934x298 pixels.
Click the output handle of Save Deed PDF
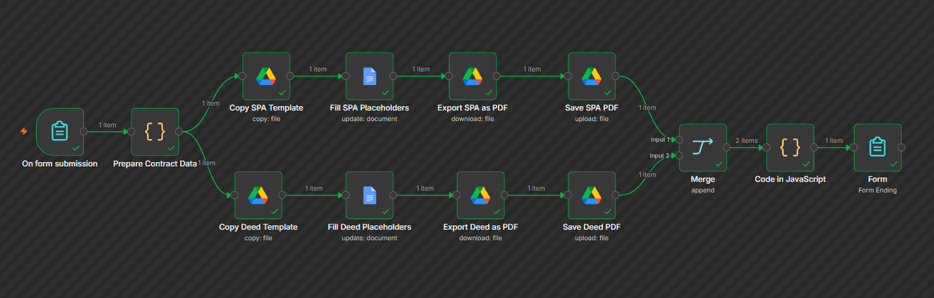pyautogui.click(x=615, y=195)
